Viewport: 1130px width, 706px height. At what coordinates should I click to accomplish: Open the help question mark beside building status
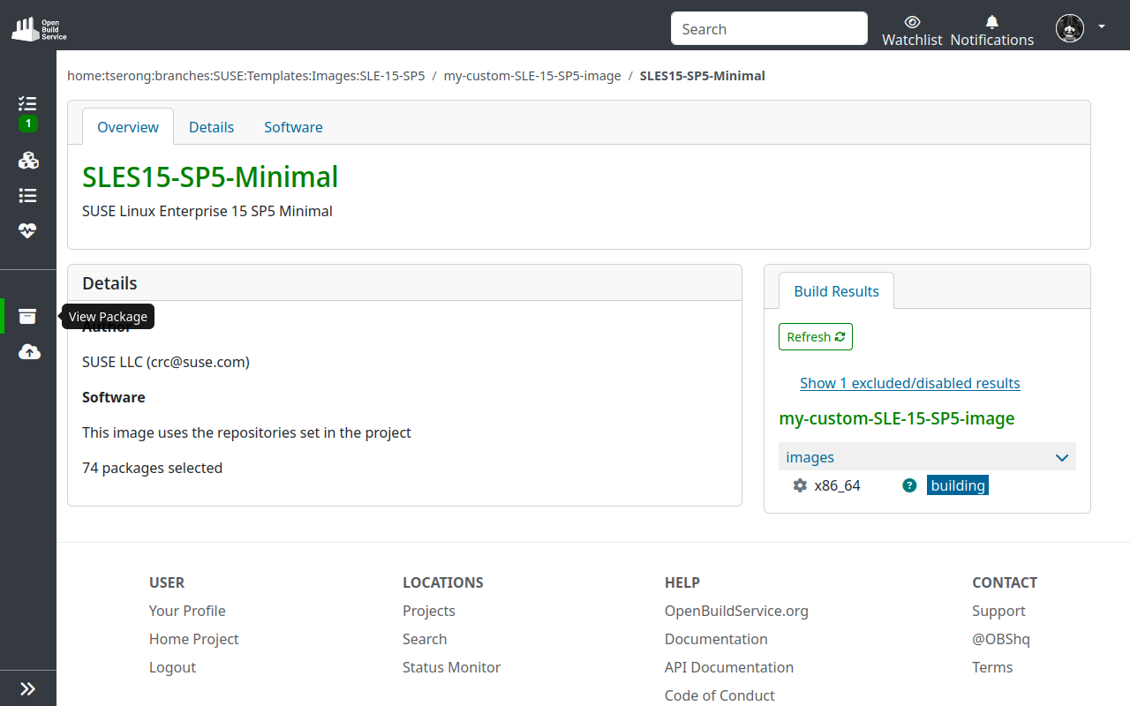pyautogui.click(x=908, y=484)
